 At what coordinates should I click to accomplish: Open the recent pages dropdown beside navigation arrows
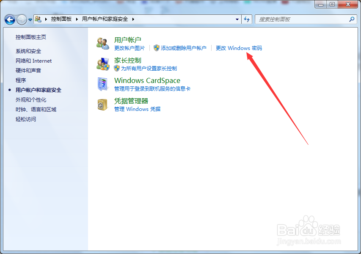[x=30, y=19]
